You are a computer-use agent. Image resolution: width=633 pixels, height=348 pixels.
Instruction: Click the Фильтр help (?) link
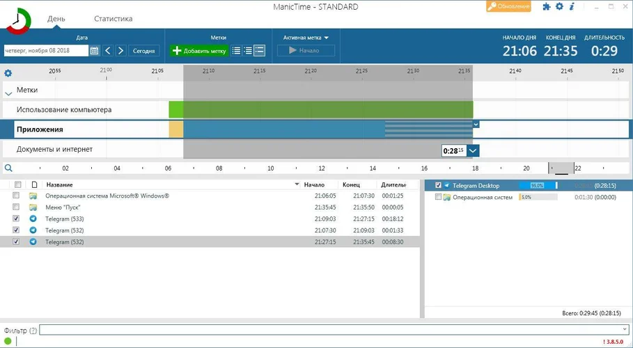click(x=33, y=330)
